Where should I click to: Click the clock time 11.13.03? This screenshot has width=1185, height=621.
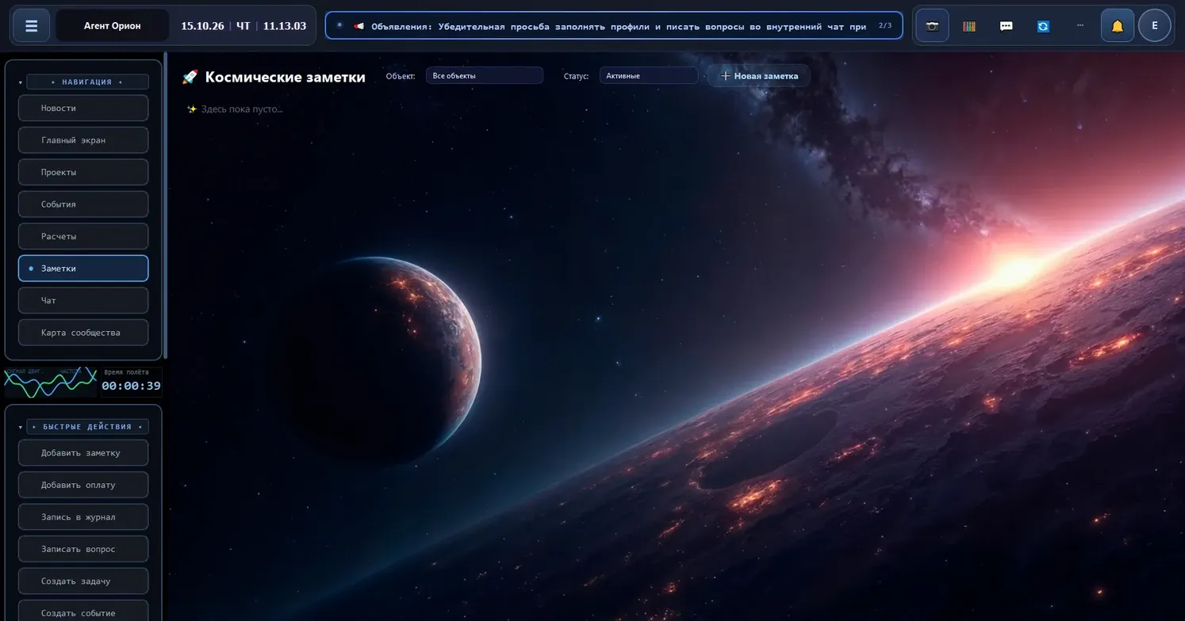pos(285,26)
